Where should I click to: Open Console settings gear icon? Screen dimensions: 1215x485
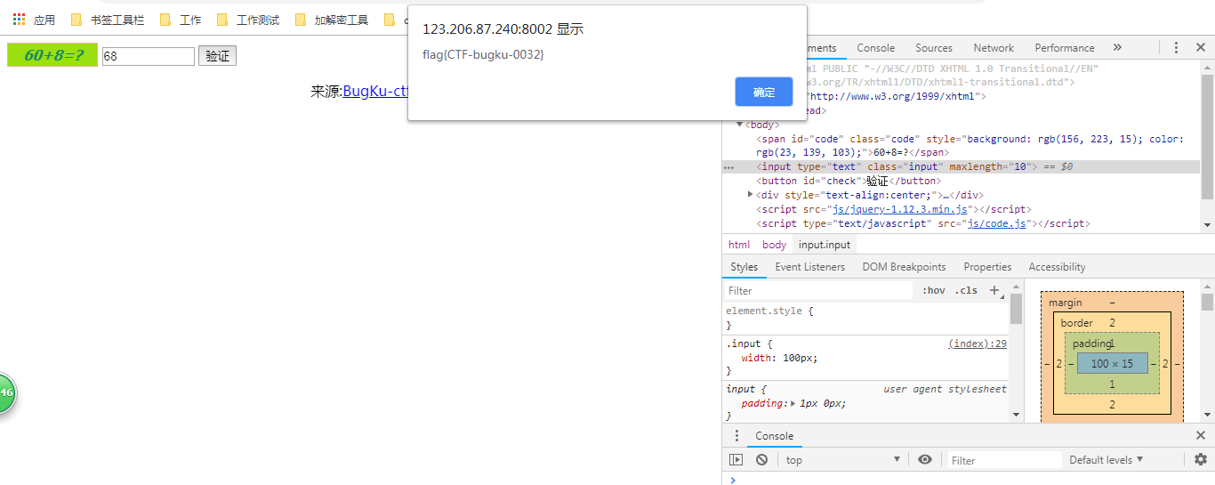coord(1200,459)
